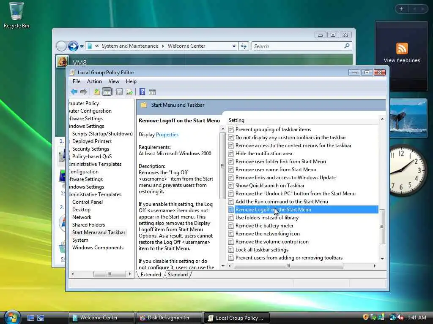Image resolution: width=433 pixels, height=324 pixels.
Task: Click icon beside 'Hide the notification area'
Action: click(231, 154)
